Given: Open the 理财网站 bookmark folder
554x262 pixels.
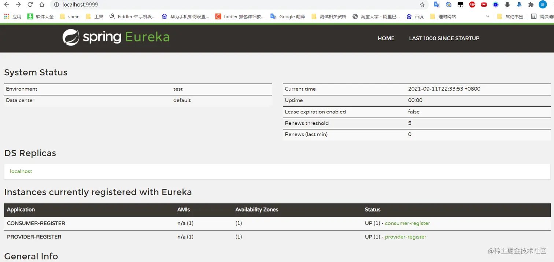Looking at the screenshot, I should point(443,16).
